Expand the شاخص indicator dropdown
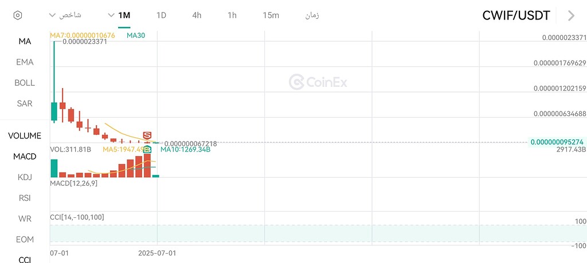This screenshot has height=263, width=587. (65, 15)
